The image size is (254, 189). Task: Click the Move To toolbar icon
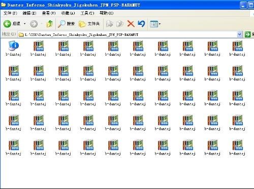point(109,24)
